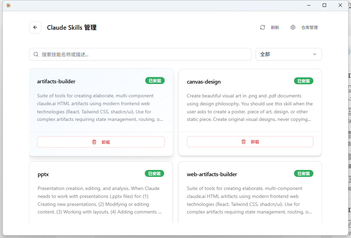Click the web-artifacts-builder description text
351x238 pixels.
pyautogui.click(x=249, y=200)
